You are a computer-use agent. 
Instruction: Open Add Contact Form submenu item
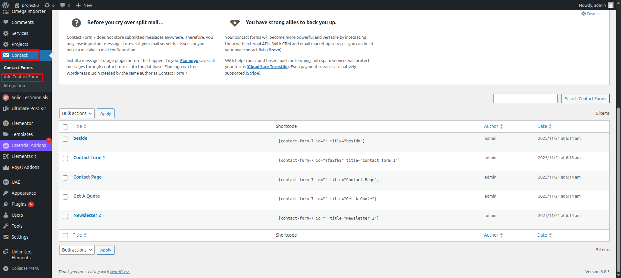[x=21, y=77]
